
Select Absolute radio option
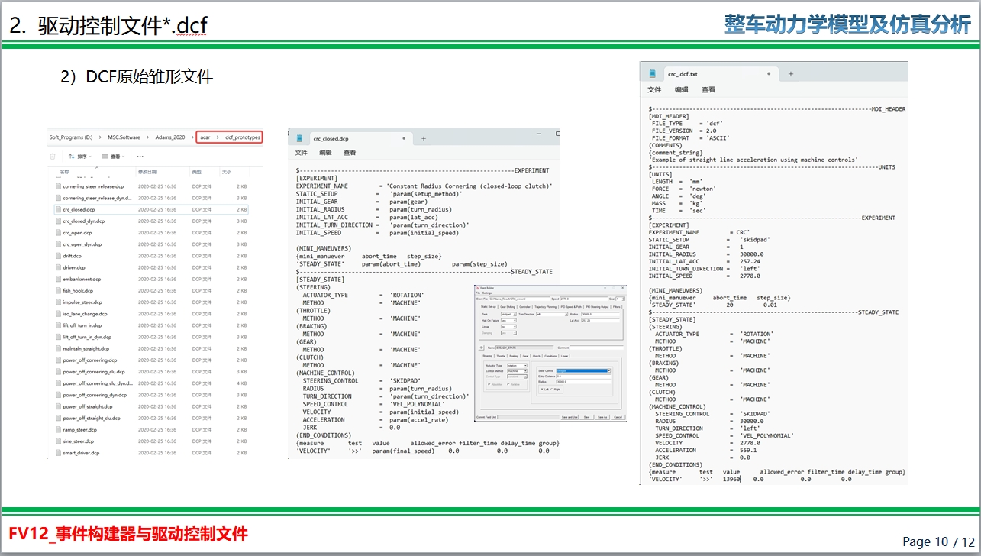pyautogui.click(x=489, y=385)
